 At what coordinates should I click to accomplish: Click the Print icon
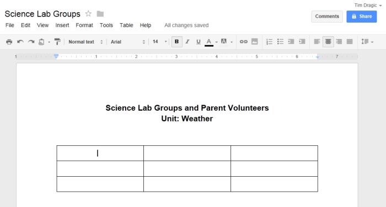(x=9, y=42)
